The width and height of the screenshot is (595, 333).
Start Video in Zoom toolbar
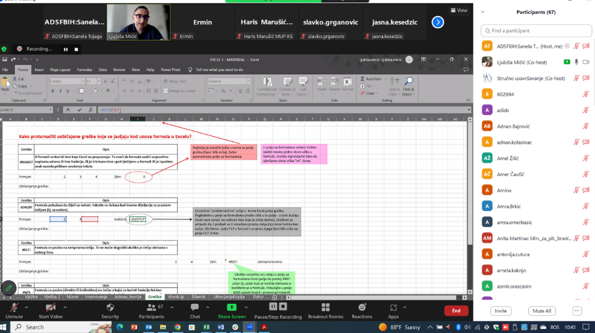pos(51,310)
